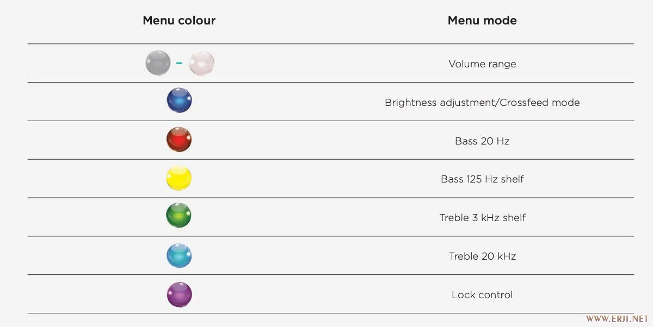Select the Bass 125 Hz shelf label
The width and height of the screenshot is (653, 327).
482,179
